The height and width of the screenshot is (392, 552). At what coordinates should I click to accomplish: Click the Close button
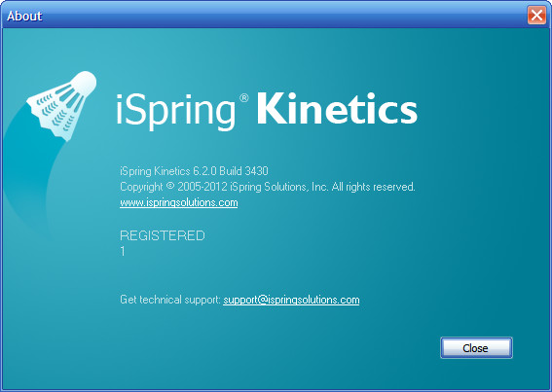pos(476,347)
